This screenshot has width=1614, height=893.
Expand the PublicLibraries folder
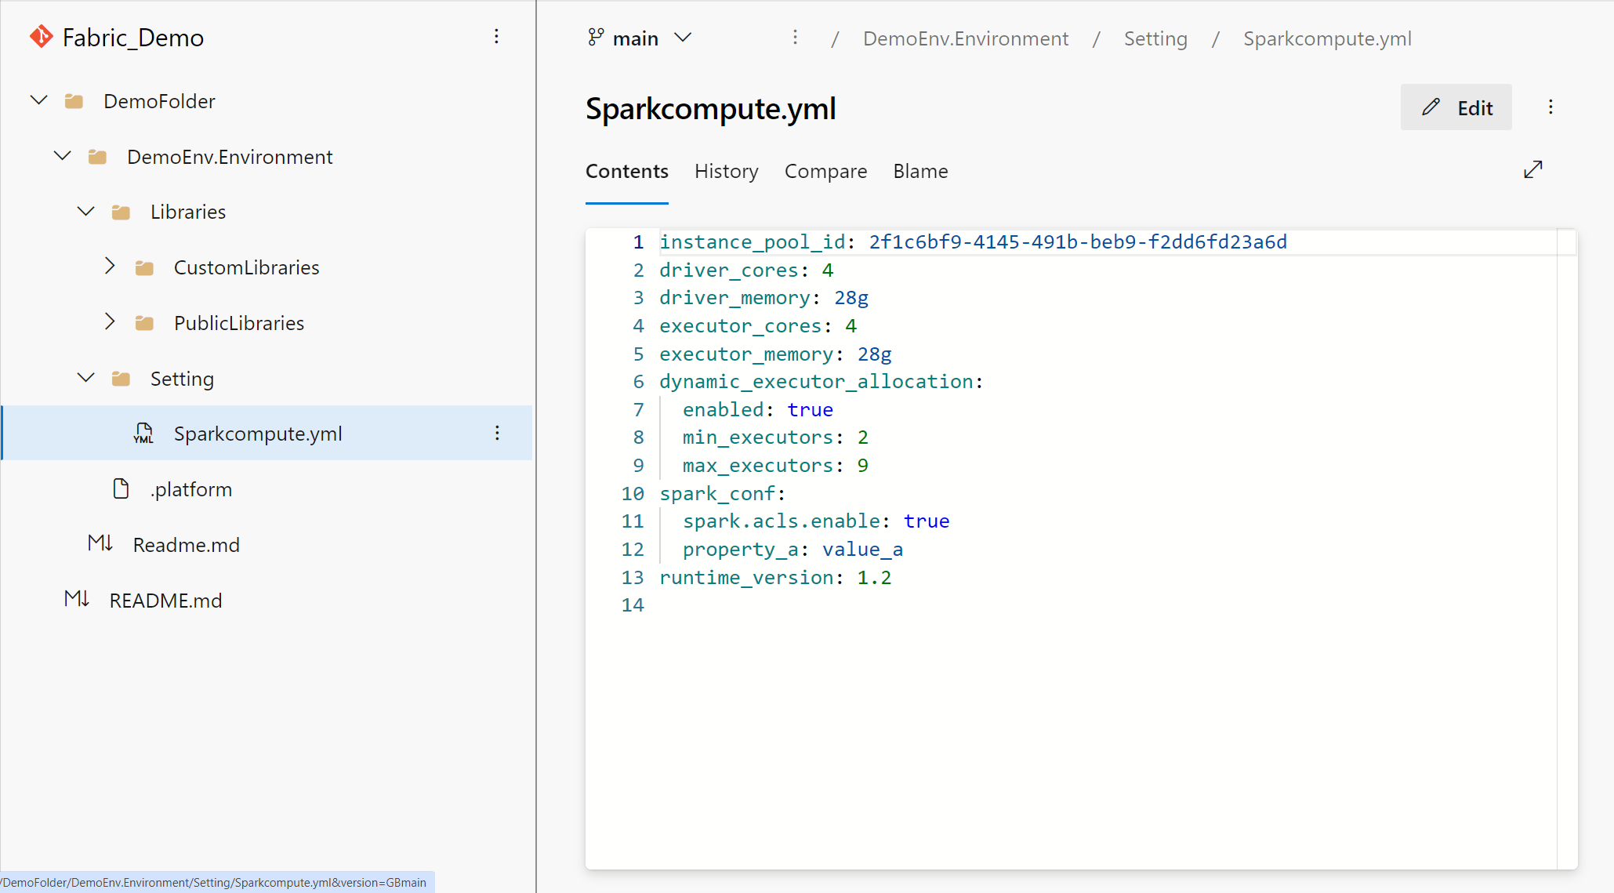pyautogui.click(x=109, y=322)
